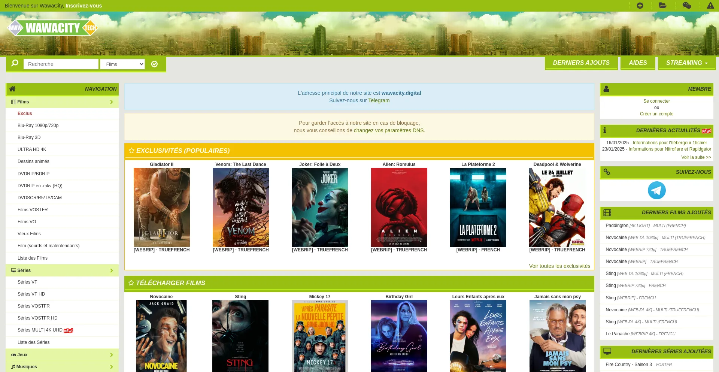Open Séries MULTI 4K UHD menu item
Image resolution: width=719 pixels, height=372 pixels.
40,330
